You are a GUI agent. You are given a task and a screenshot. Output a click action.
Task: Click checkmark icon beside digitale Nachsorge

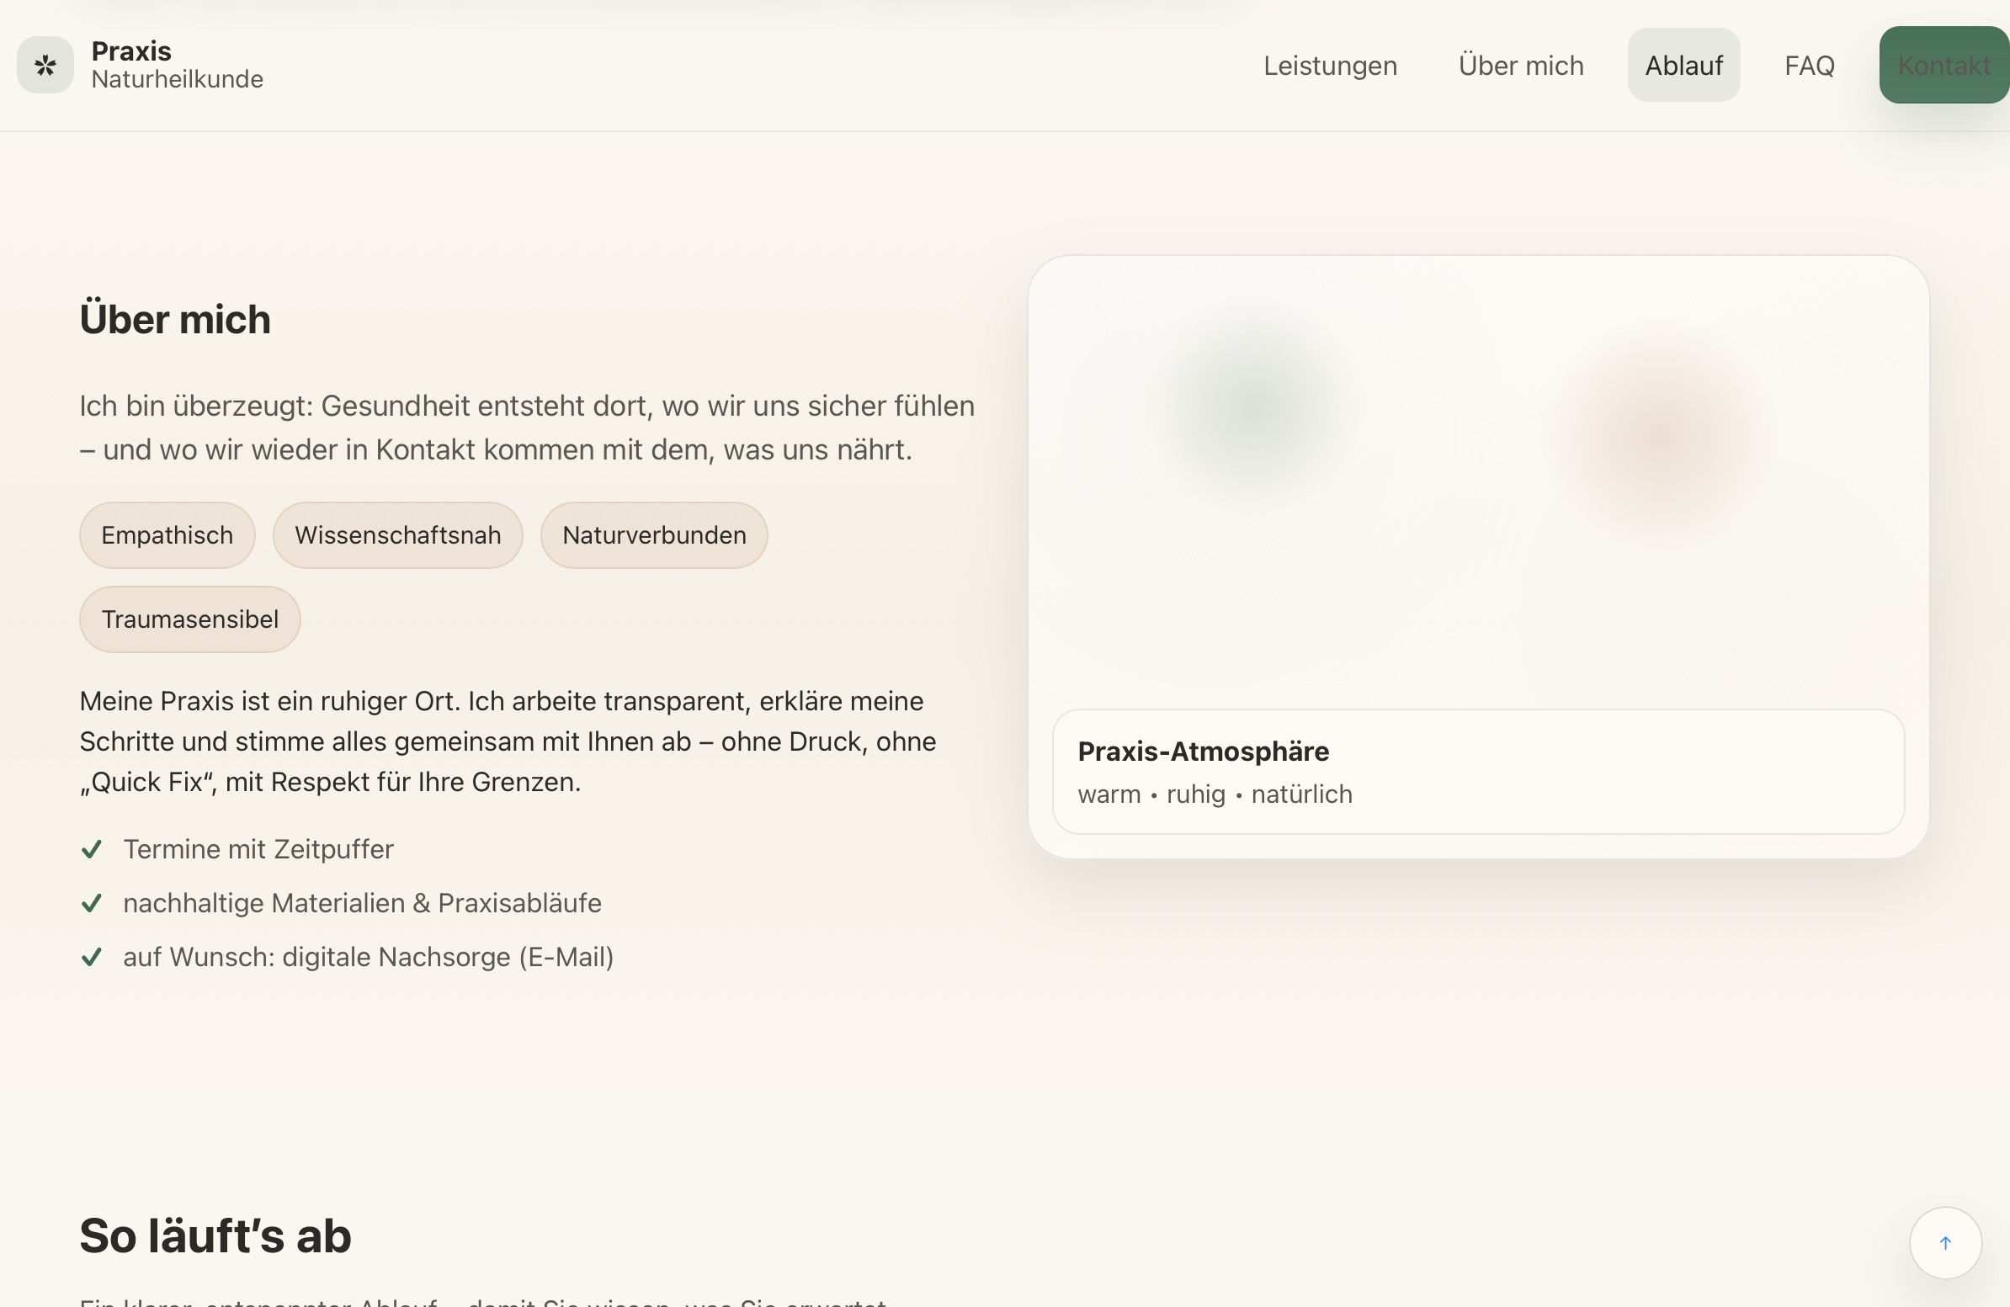(91, 958)
